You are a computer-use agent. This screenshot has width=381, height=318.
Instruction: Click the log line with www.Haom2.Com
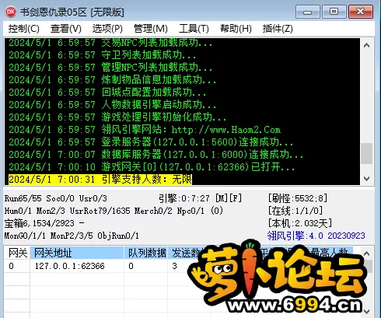point(145,130)
